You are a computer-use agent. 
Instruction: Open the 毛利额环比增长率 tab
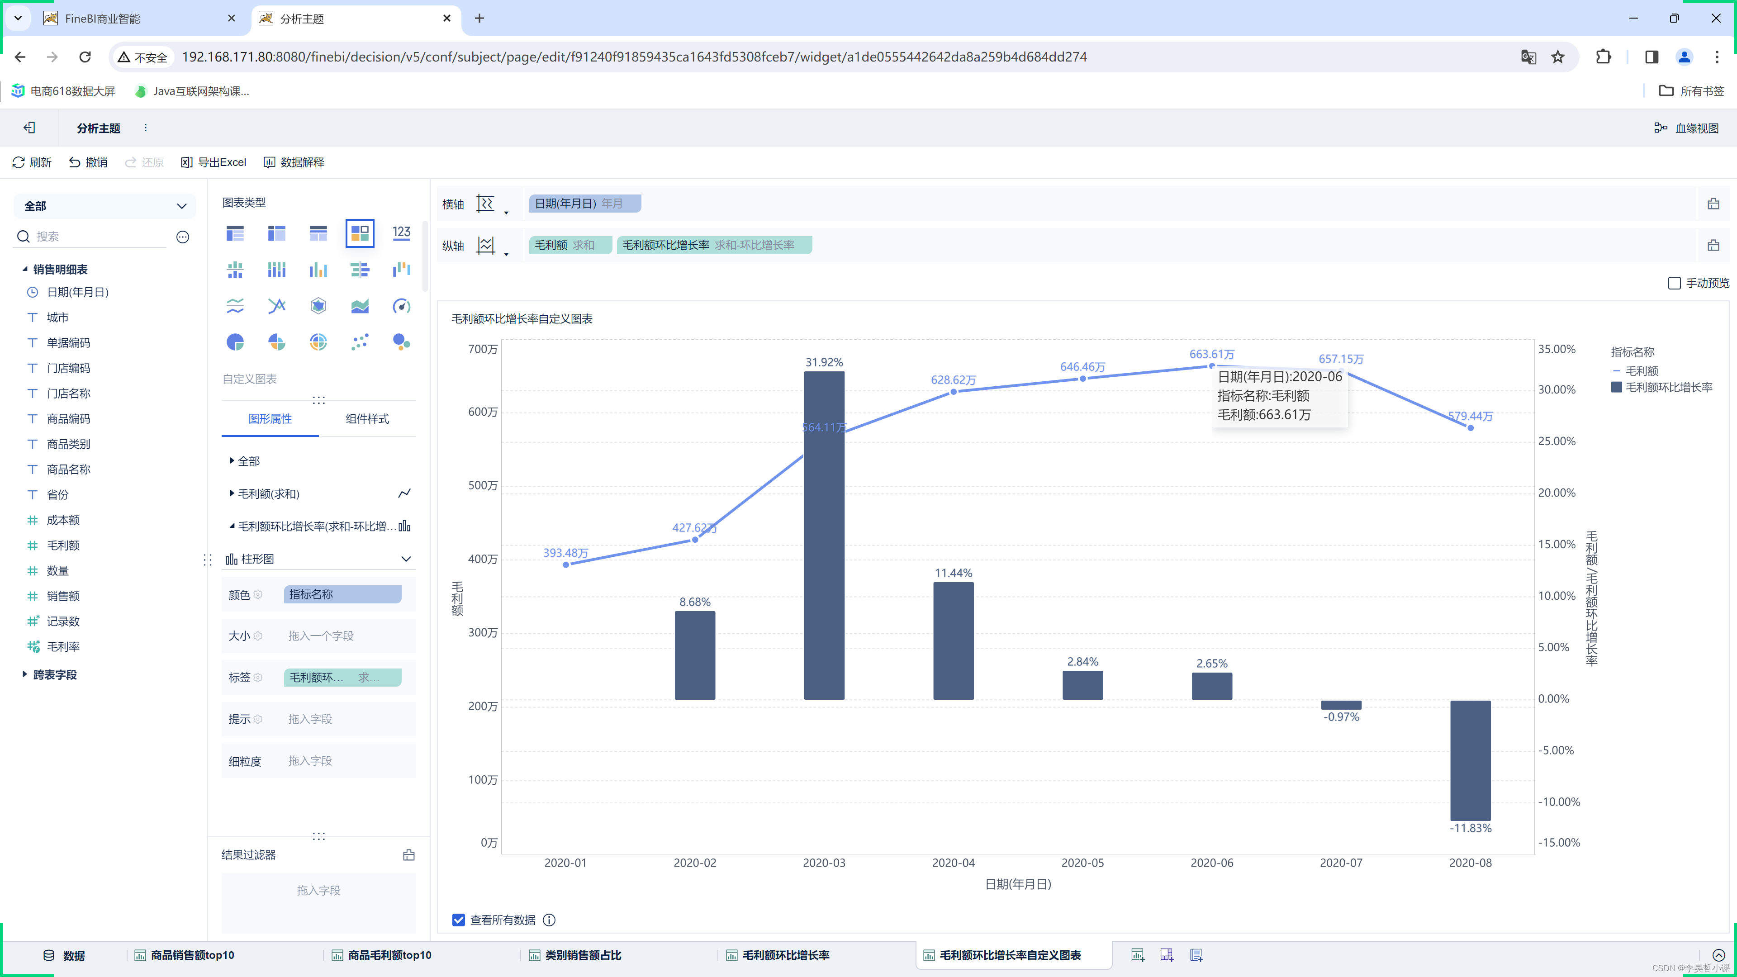coord(778,955)
